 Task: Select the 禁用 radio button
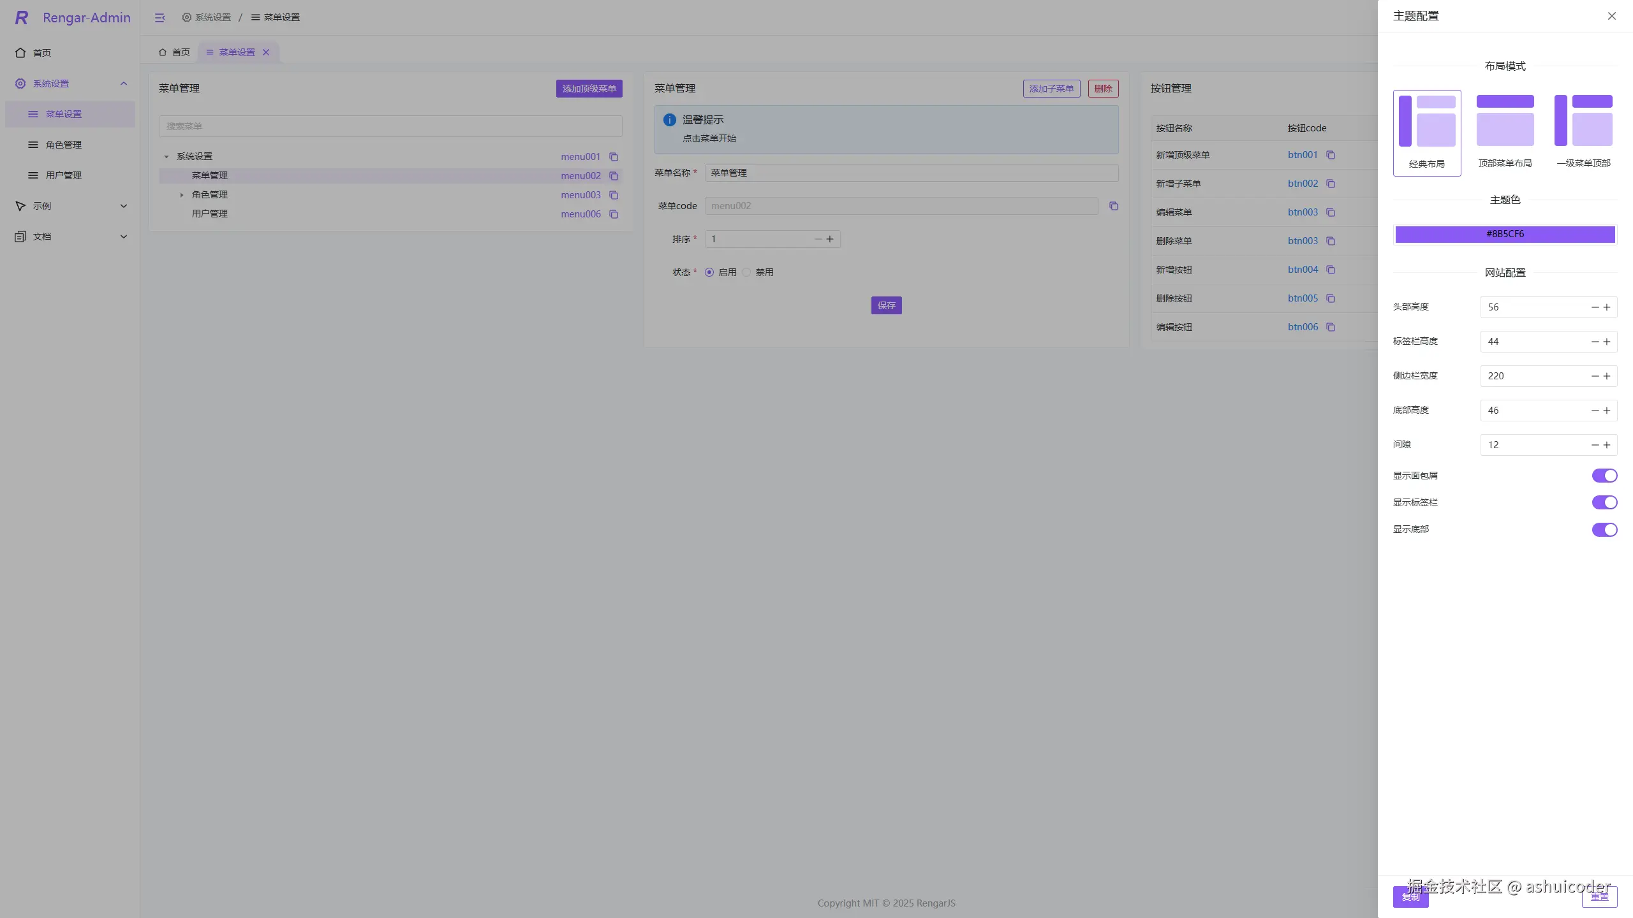click(746, 272)
